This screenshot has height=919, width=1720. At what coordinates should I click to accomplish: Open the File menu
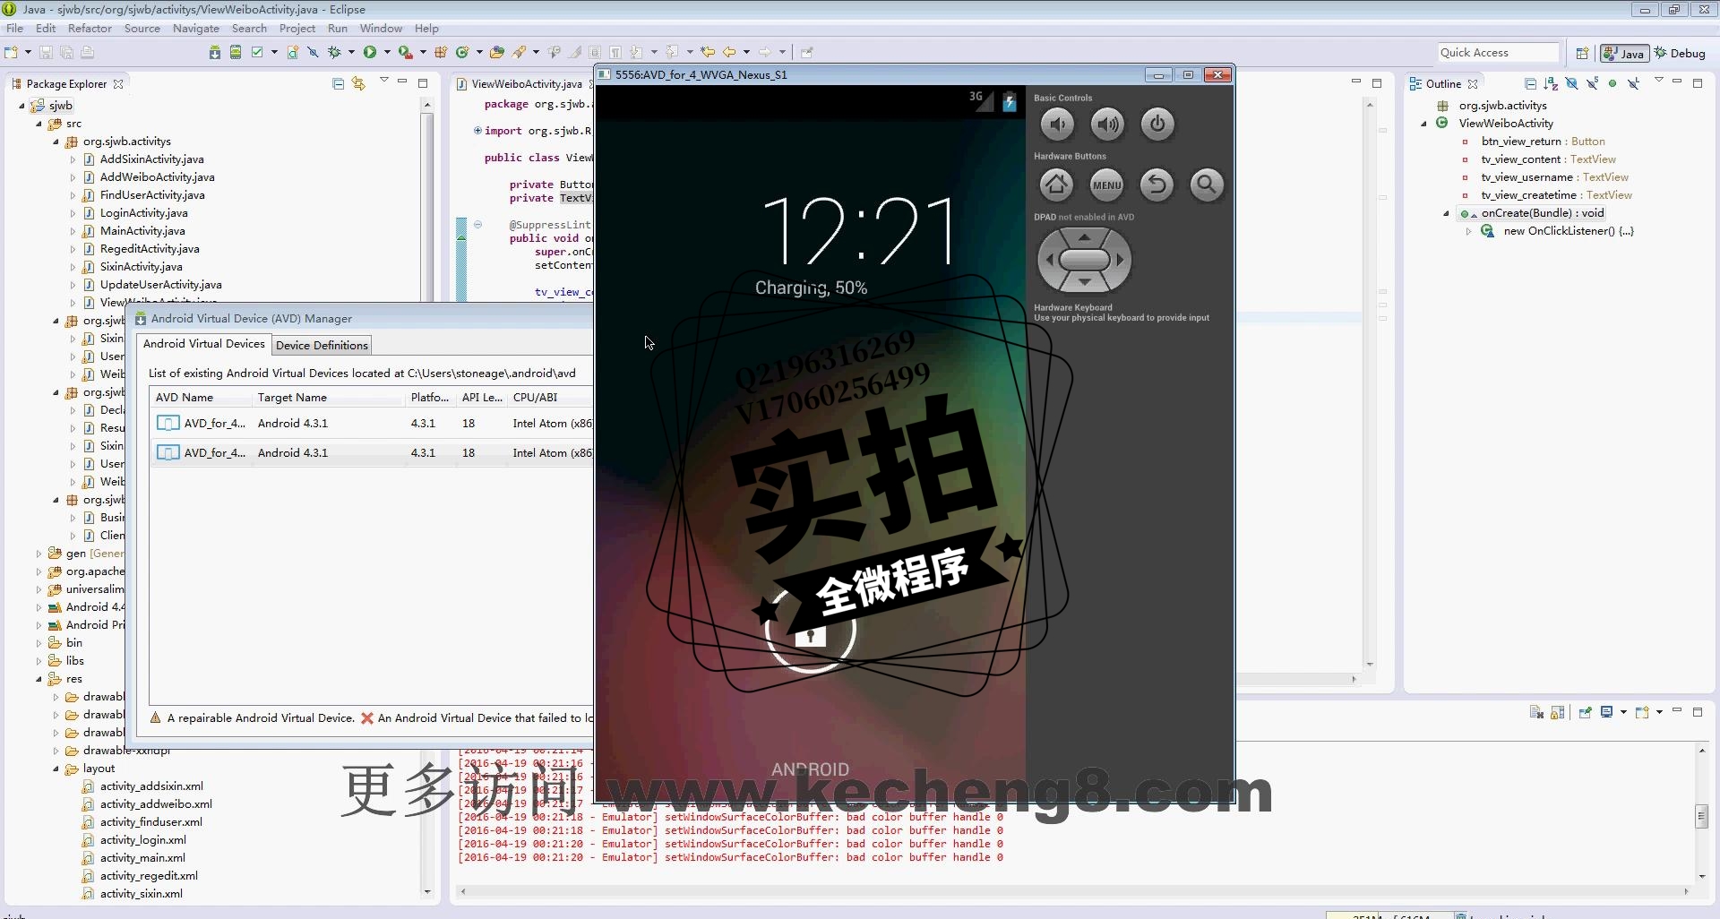tap(14, 29)
